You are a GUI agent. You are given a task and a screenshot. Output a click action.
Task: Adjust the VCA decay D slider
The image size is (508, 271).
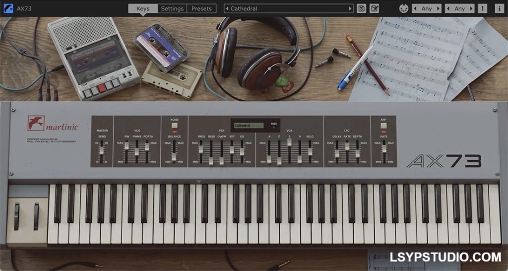point(279,161)
